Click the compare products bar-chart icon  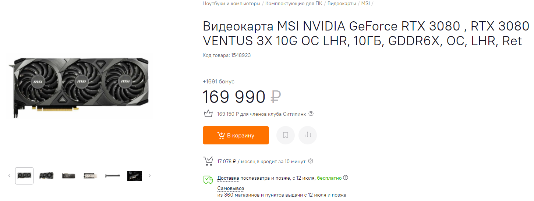[308, 135]
